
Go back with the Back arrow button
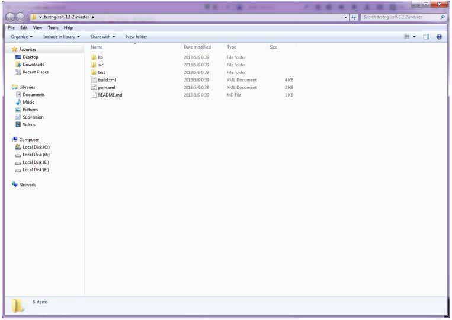(x=10, y=17)
